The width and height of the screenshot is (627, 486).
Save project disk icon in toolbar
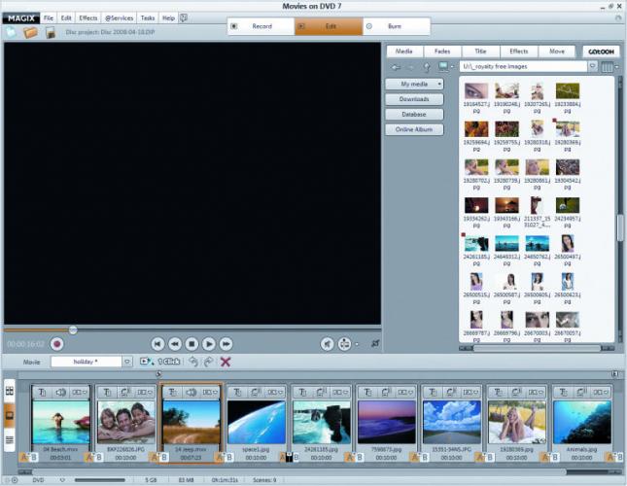(x=51, y=32)
